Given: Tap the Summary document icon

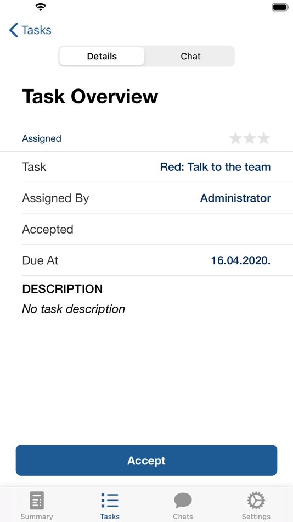Looking at the screenshot, I should coord(37,501).
